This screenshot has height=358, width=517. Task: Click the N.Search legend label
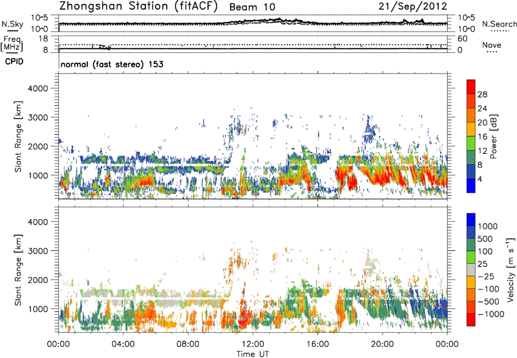coord(499,24)
